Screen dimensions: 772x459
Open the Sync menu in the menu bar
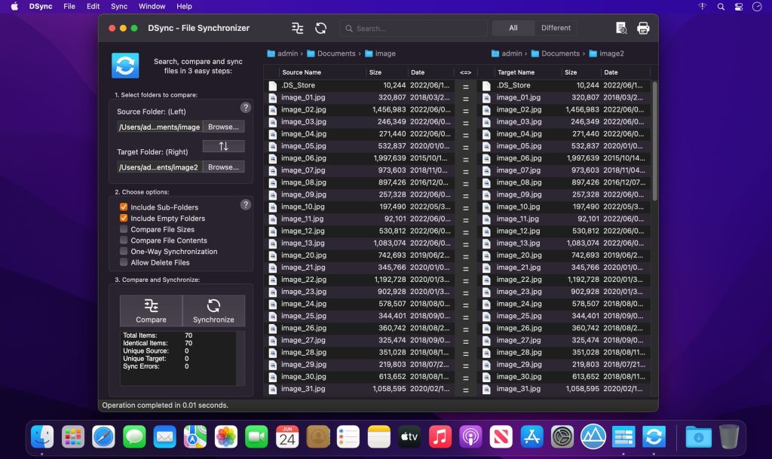pyautogui.click(x=119, y=7)
